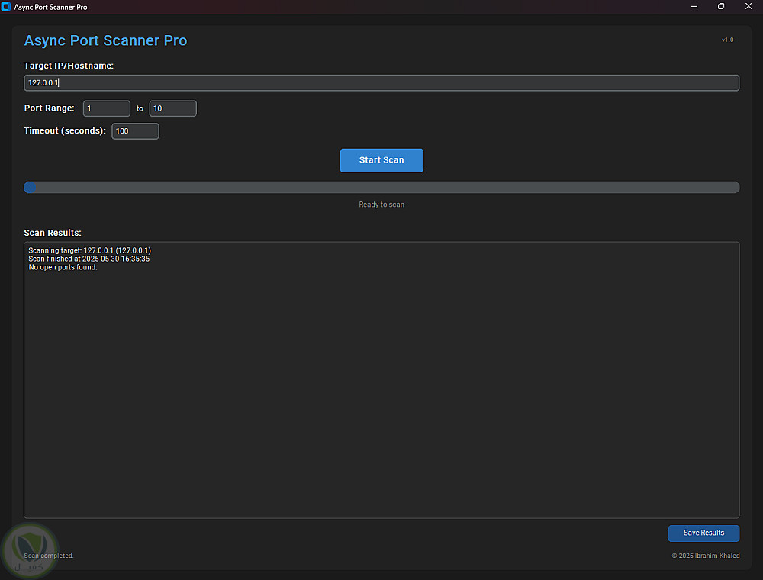Click the large blue Async Port Scanner Pro heading

(x=105, y=40)
